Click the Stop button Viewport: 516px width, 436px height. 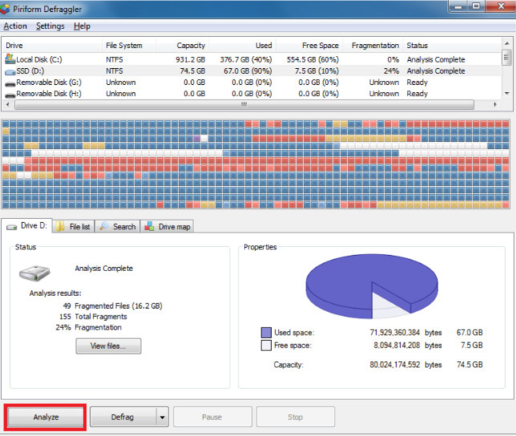point(296,417)
